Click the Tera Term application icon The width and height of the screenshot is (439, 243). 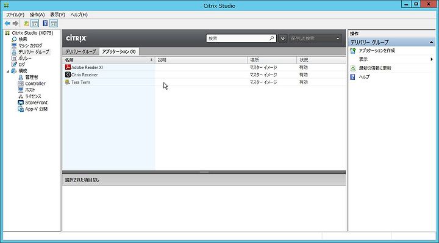tap(68, 82)
